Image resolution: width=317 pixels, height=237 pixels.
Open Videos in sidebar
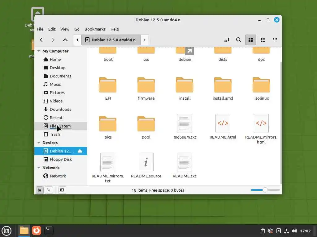(61, 101)
